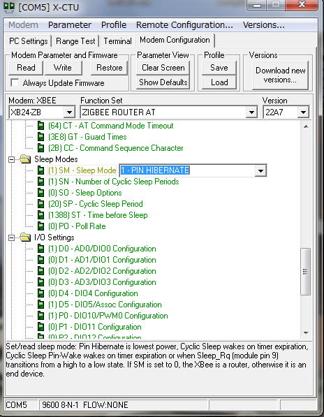Open the Version 22A7 dropdown
The width and height of the screenshot is (324, 417).
coord(303,112)
